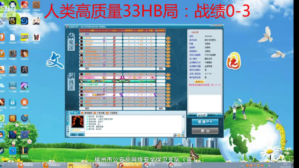This screenshot has width=299, height=168.
Task: Open the red-haired character game desktop icon
Action: 25,5
